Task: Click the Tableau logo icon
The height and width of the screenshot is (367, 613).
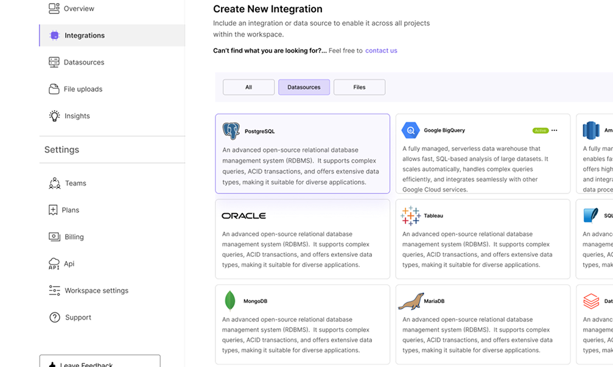Action: click(411, 215)
